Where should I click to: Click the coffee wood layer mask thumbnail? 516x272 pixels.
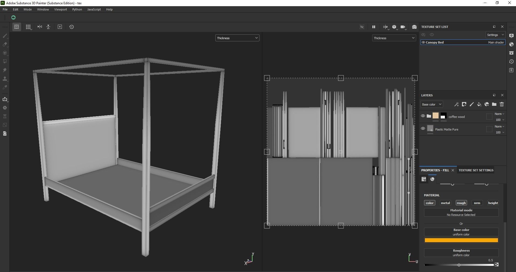[443, 116]
